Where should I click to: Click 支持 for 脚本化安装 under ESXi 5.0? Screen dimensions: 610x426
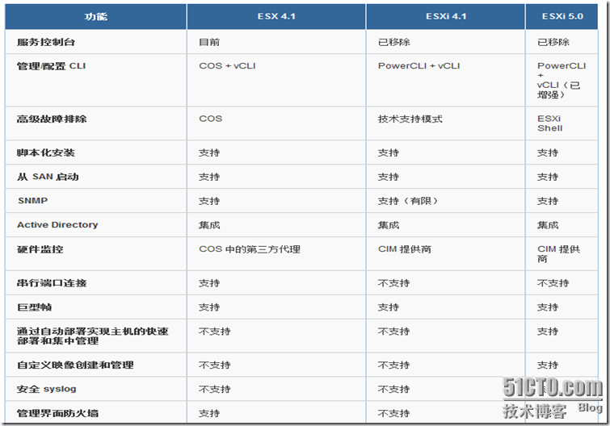(548, 152)
